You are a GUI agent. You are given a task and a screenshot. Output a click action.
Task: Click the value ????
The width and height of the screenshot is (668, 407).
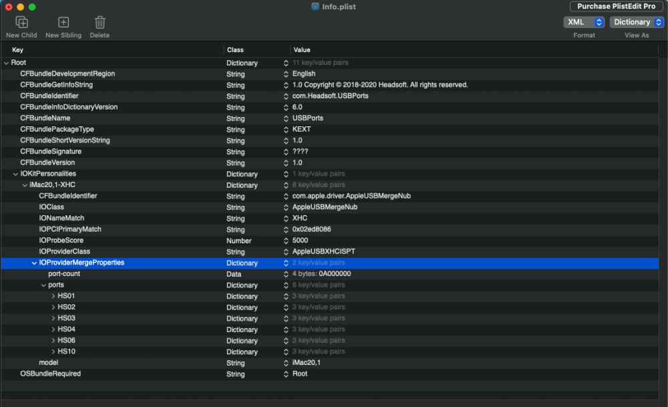point(300,151)
